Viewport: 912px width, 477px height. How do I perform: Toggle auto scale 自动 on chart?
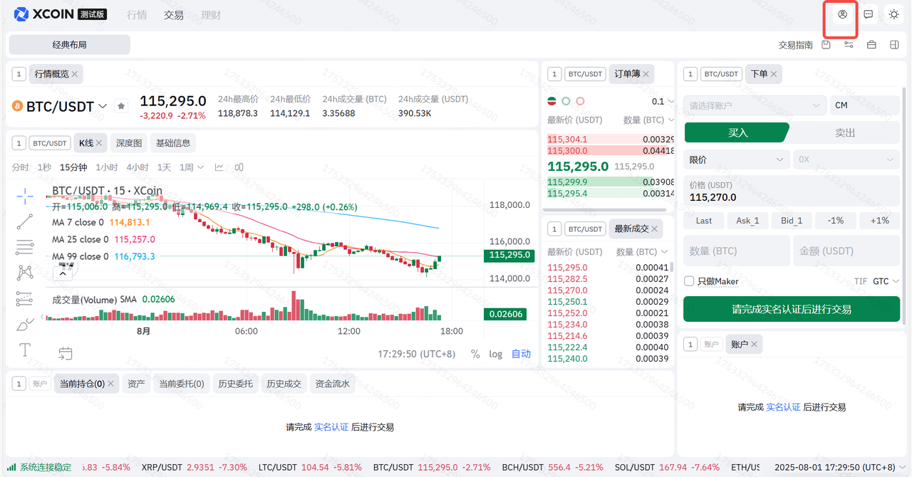click(x=521, y=354)
